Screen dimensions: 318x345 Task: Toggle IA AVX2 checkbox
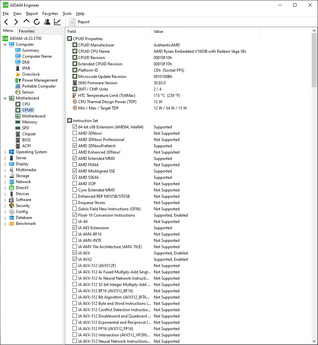pyautogui.click(x=75, y=259)
